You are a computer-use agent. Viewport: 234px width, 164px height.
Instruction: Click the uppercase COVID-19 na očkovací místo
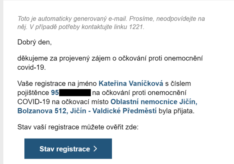click(63, 102)
